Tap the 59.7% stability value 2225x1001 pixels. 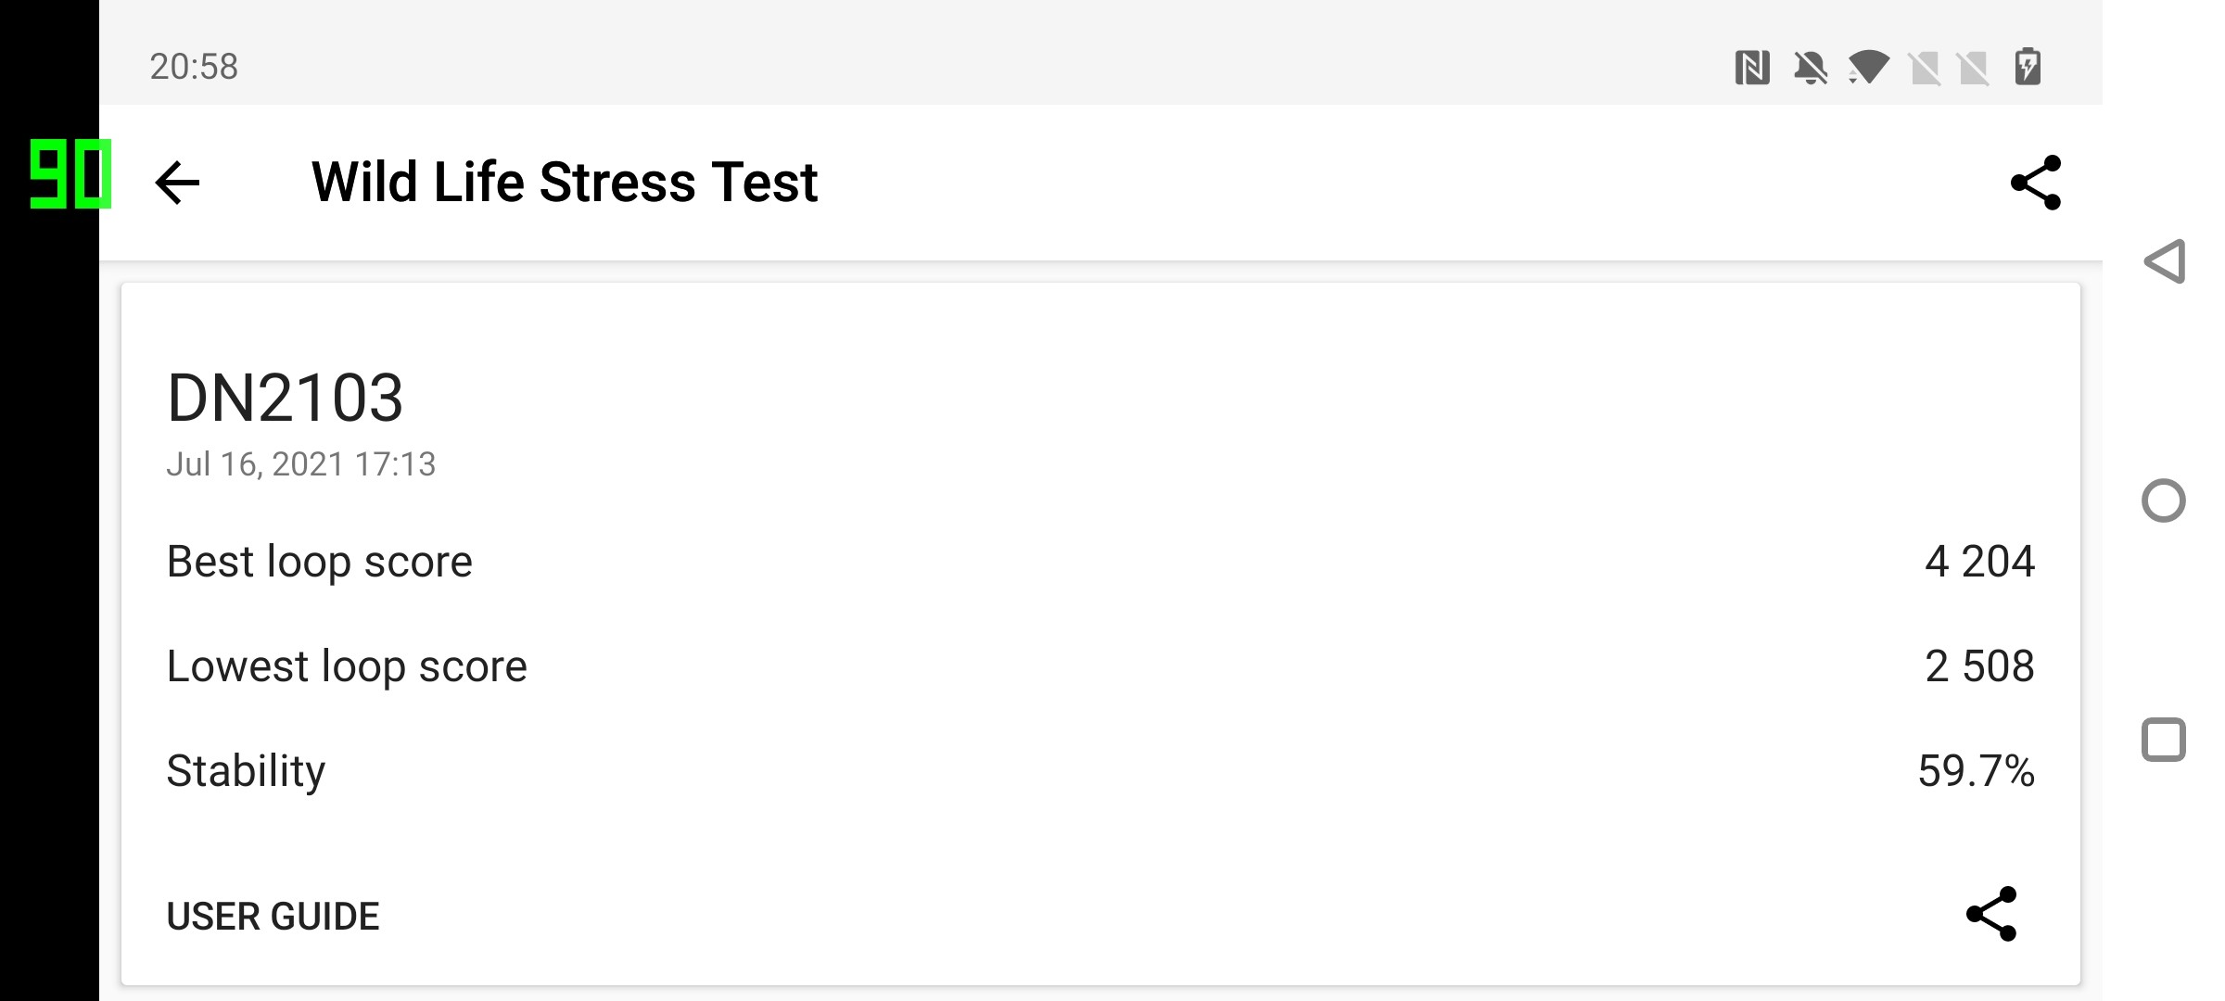tap(1976, 771)
